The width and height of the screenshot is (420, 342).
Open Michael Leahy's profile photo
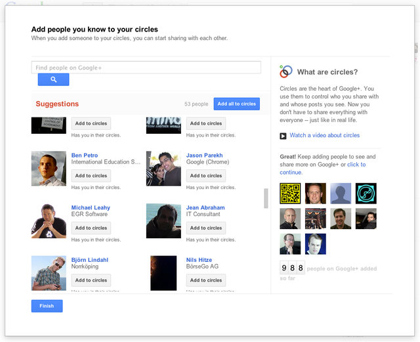click(49, 221)
